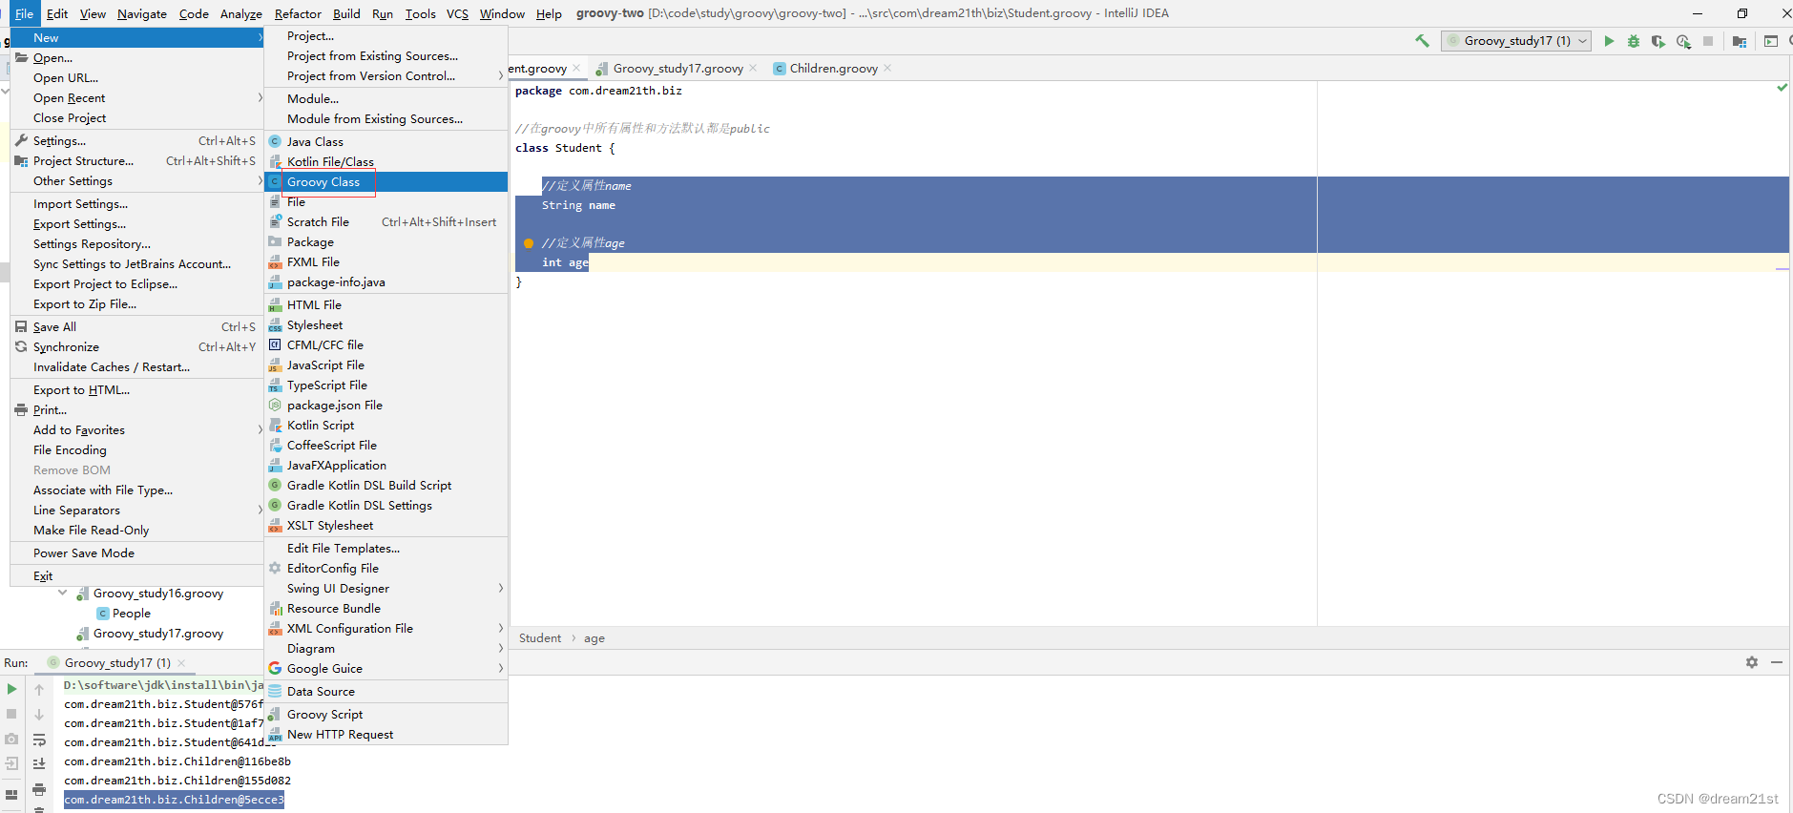
Task: Select Groovy Script menu entry
Action: 386,714
